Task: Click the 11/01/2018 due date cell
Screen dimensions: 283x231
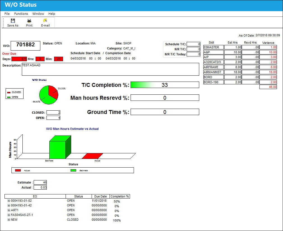Action: point(99,201)
